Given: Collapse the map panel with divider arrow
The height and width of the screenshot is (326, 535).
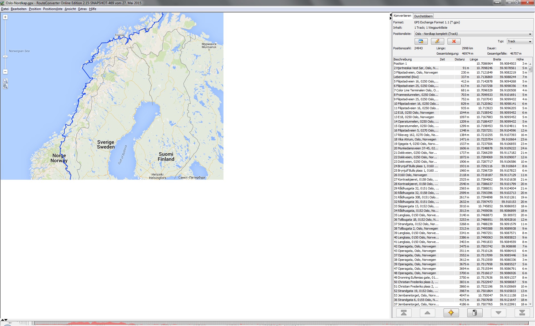Looking at the screenshot, I should [x=390, y=15].
